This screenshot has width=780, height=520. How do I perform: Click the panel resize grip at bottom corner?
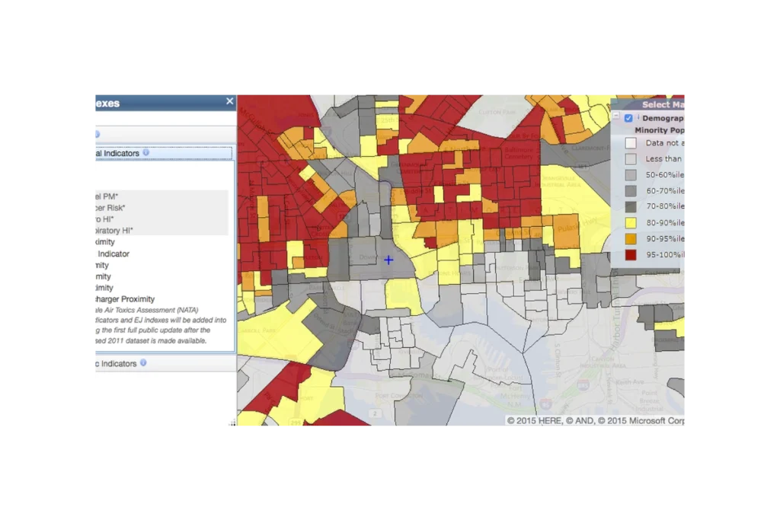[x=233, y=423]
